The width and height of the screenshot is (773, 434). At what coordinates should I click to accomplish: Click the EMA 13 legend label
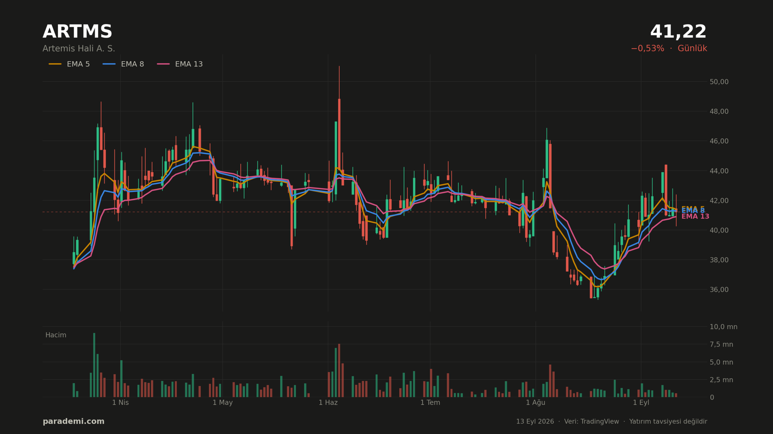189,64
